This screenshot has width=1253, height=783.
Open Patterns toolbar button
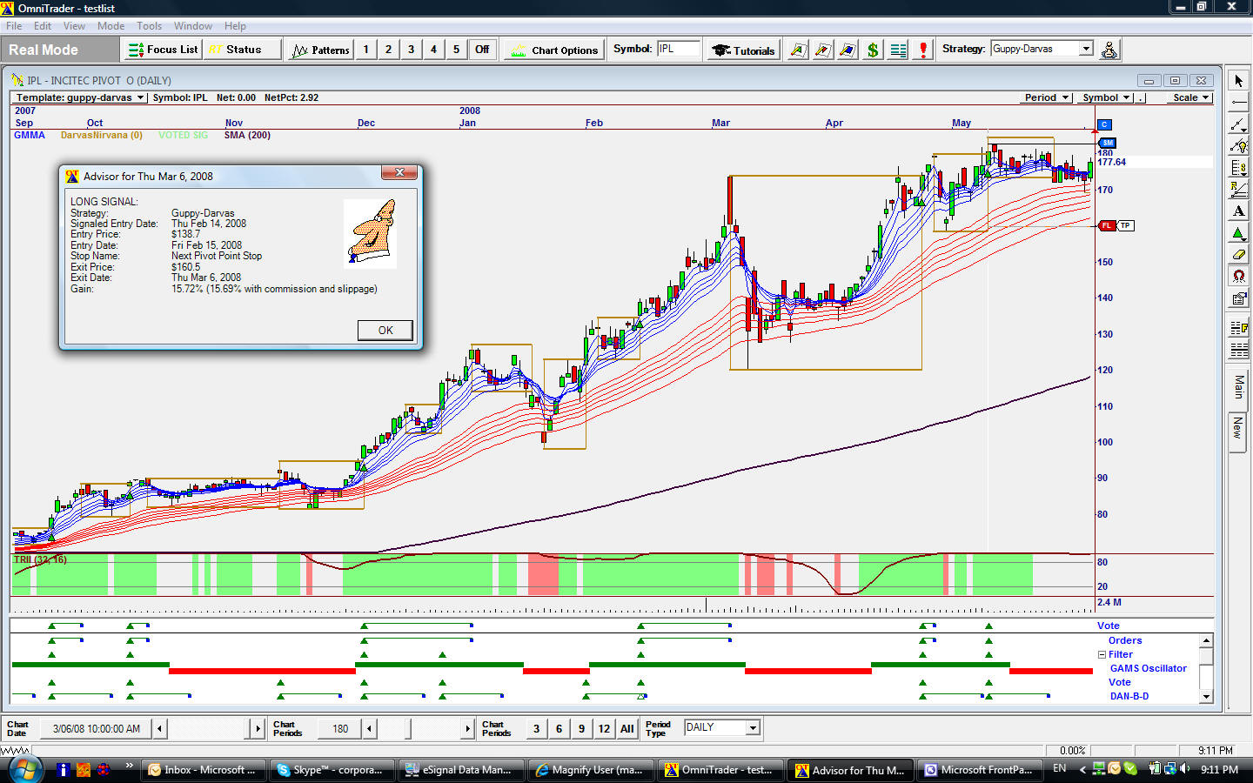[x=320, y=50]
